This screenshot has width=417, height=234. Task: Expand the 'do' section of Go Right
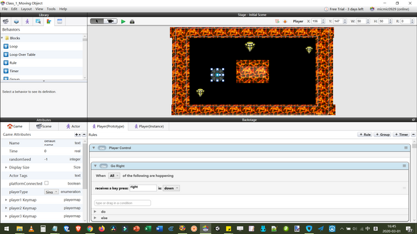(x=95, y=211)
